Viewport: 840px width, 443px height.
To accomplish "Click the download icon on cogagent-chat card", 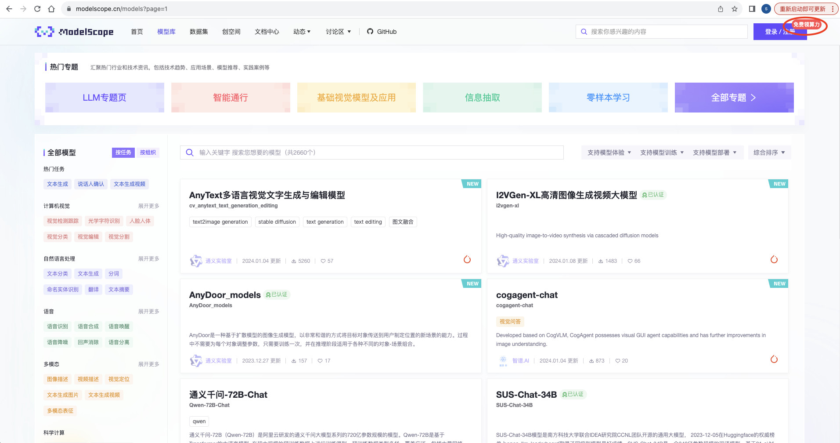I will coord(591,361).
